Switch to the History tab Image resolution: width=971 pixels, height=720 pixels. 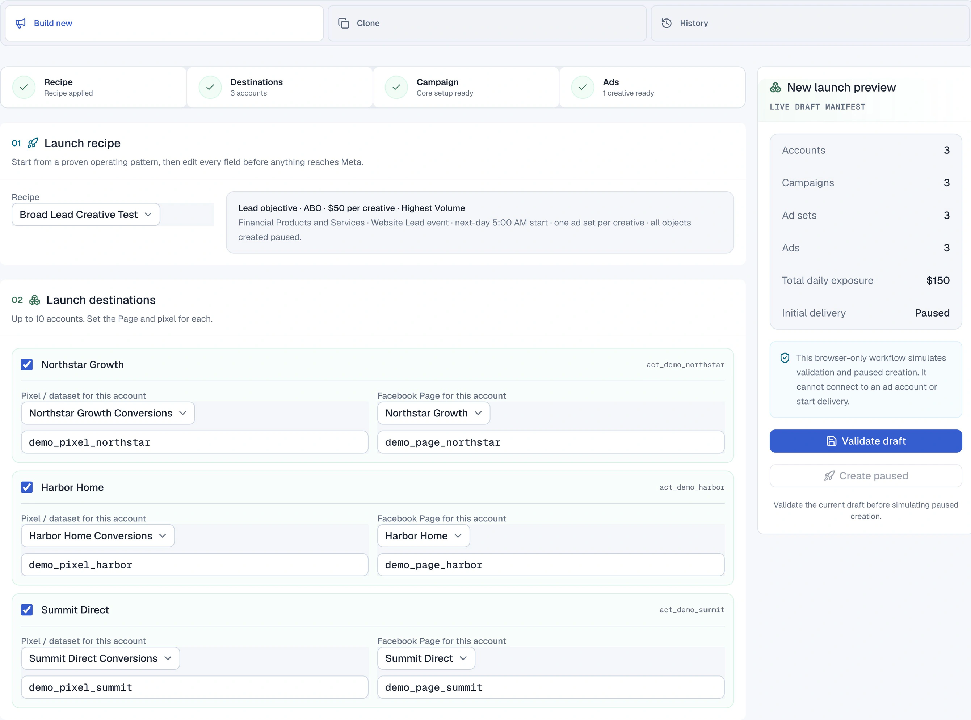pyautogui.click(x=810, y=23)
